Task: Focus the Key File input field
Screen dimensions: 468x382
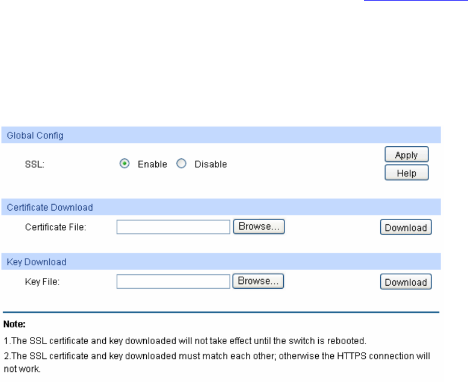Action: click(173, 282)
